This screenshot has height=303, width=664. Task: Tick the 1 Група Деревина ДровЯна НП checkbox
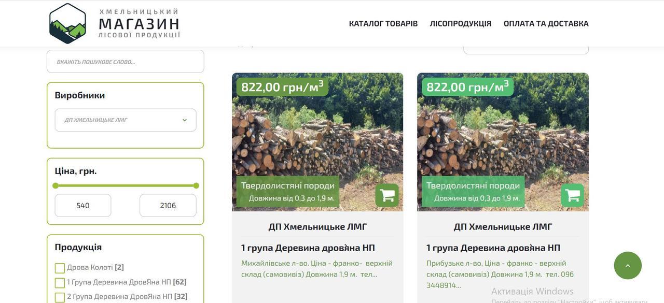pyautogui.click(x=60, y=283)
